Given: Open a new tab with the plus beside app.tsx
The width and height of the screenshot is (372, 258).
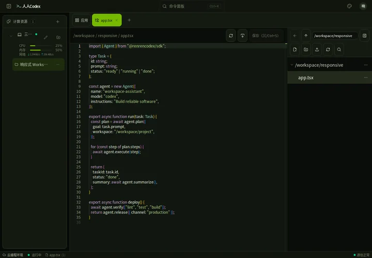Looking at the screenshot, I should pos(129,20).
